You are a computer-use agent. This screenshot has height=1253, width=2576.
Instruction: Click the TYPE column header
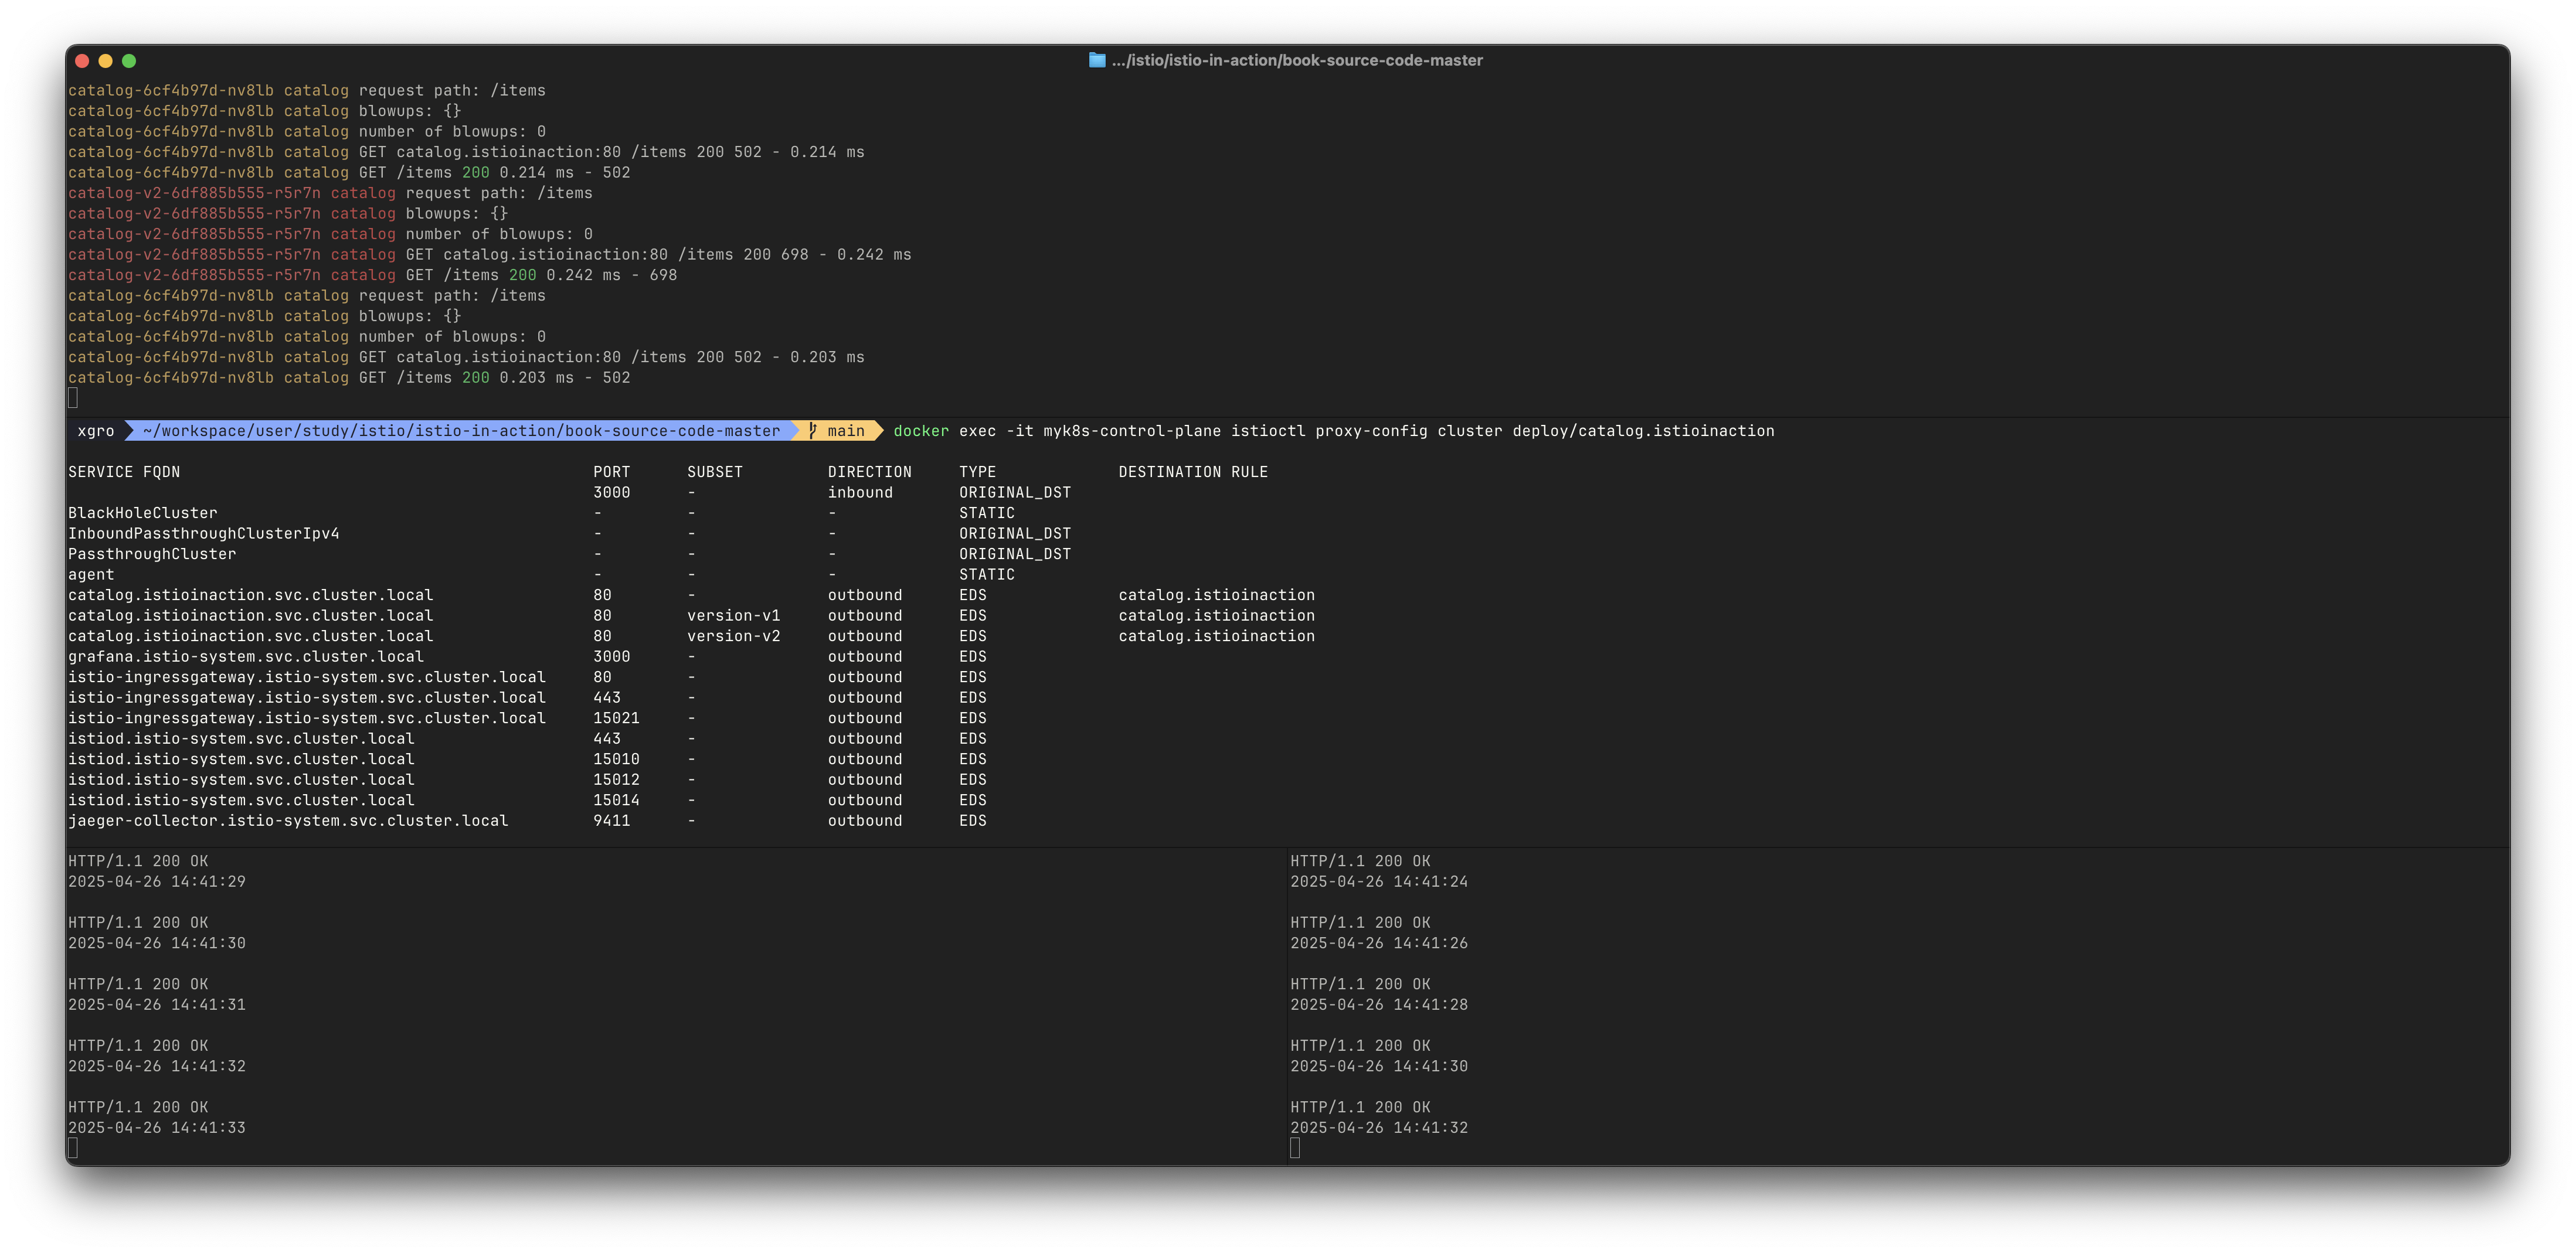(x=978, y=472)
